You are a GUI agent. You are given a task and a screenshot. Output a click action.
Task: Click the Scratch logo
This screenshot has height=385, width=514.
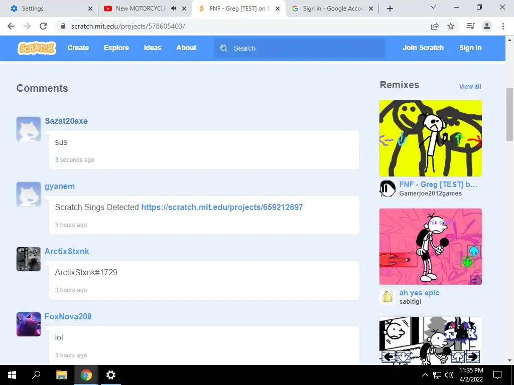point(37,48)
